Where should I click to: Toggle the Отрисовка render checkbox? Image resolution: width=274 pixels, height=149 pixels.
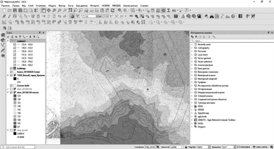click(x=239, y=147)
